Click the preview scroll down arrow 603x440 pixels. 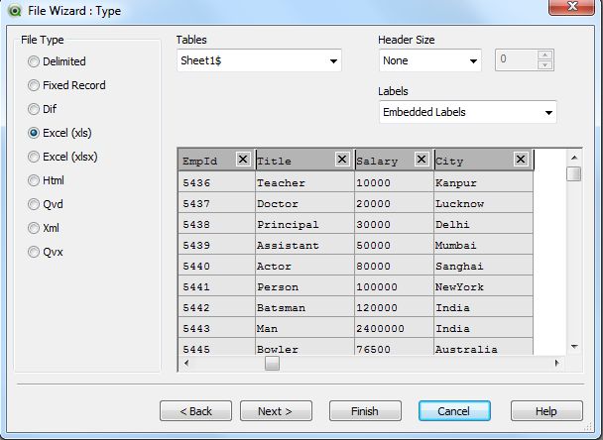[x=574, y=347]
